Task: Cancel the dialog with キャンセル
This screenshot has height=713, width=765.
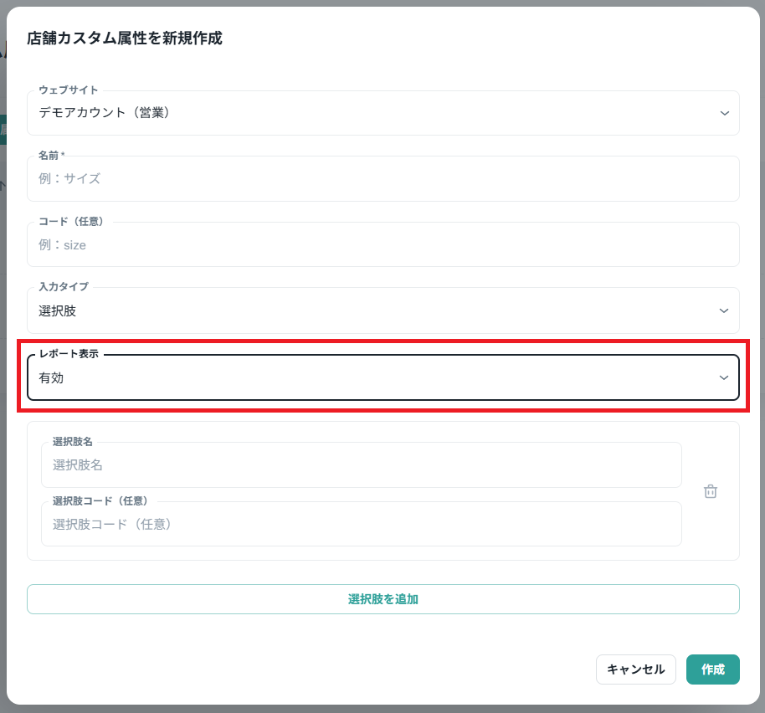Action: 635,669
